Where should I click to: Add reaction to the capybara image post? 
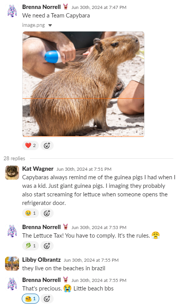coord(47,145)
